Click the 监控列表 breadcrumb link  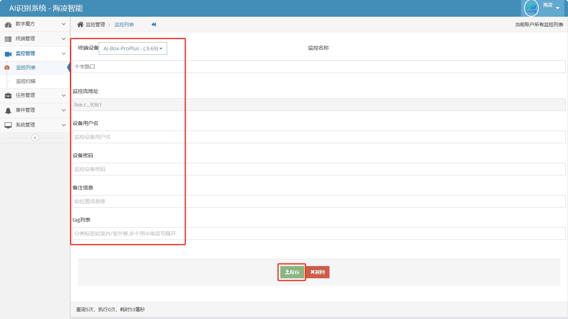click(124, 24)
